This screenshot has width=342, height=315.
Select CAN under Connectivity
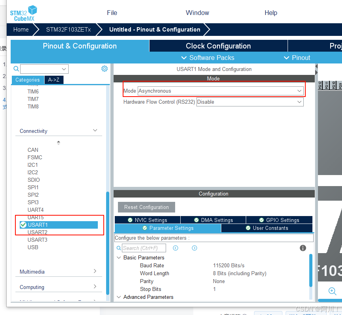click(x=33, y=150)
